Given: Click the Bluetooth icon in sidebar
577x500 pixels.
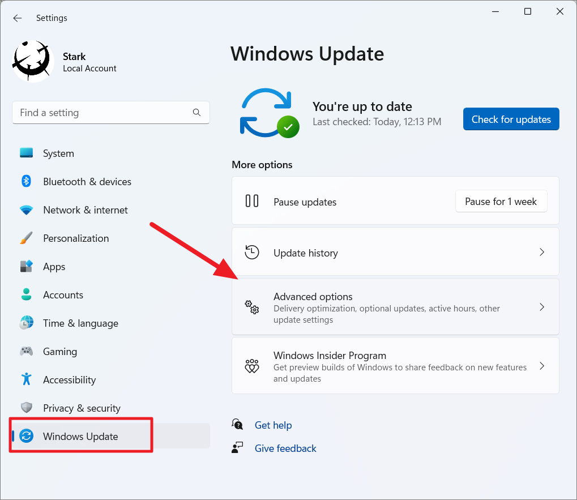Looking at the screenshot, I should click(x=26, y=181).
